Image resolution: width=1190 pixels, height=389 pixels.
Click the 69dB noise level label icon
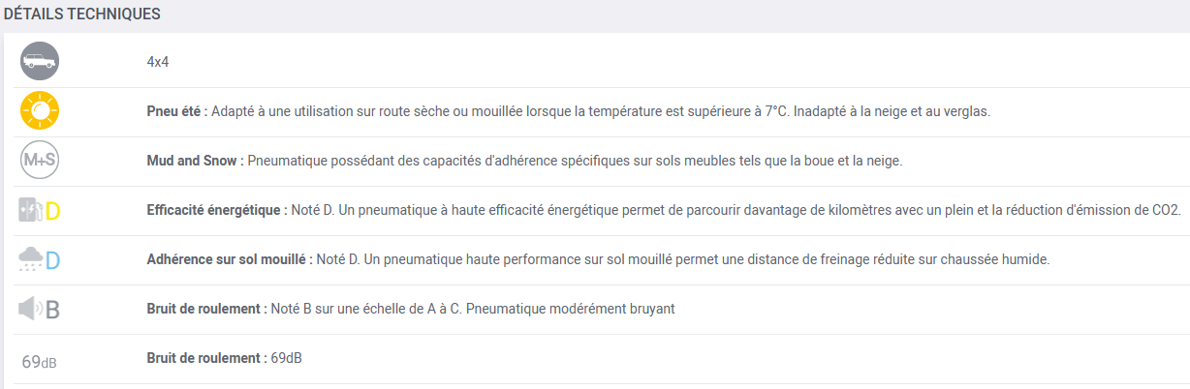coord(40,362)
